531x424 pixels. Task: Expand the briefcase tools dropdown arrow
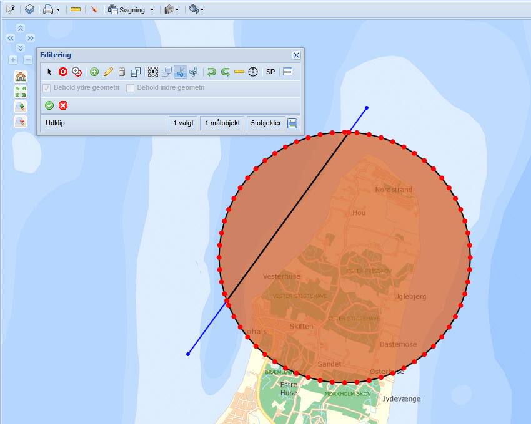(x=177, y=10)
